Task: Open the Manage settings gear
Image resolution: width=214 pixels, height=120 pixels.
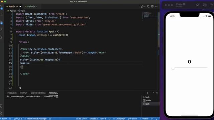Action: [x=1, y=113]
